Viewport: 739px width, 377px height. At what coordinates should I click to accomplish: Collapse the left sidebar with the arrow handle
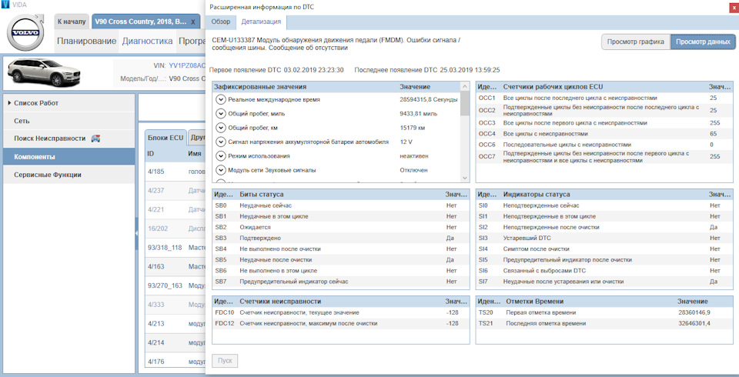point(137,234)
